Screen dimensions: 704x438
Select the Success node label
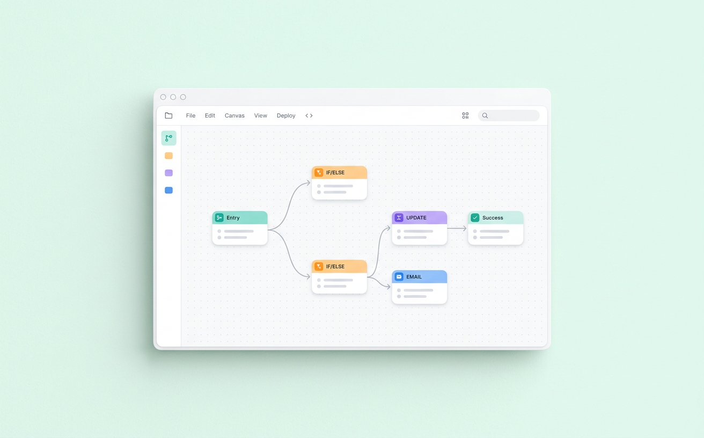tap(493, 217)
